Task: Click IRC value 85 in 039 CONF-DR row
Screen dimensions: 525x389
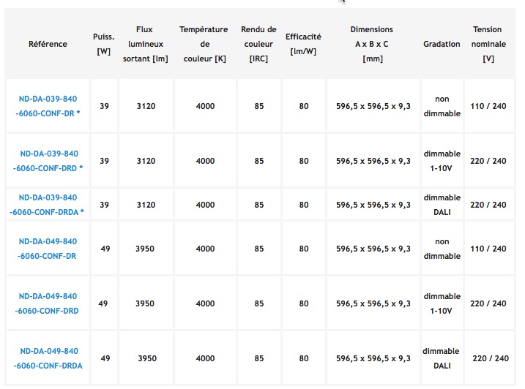Action: (x=258, y=106)
